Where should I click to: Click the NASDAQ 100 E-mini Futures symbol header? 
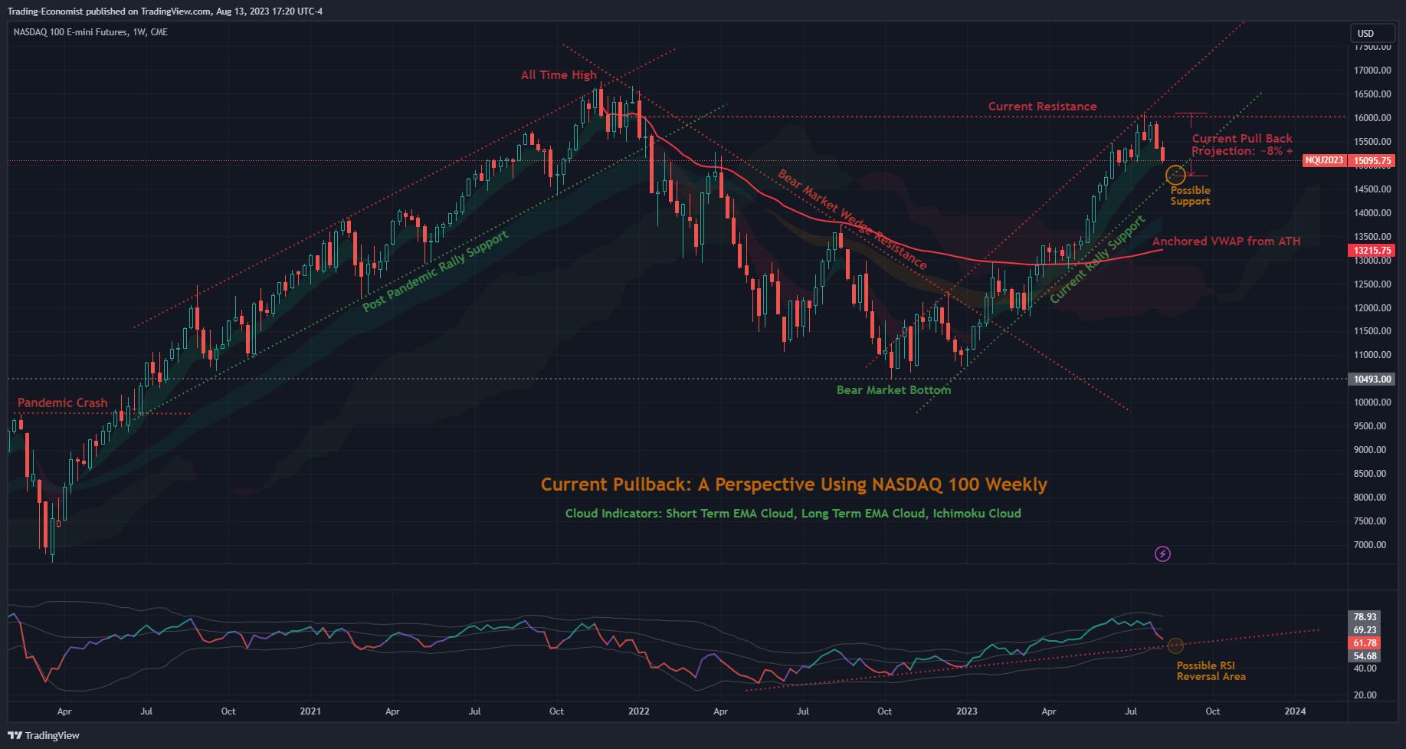pos(90,32)
